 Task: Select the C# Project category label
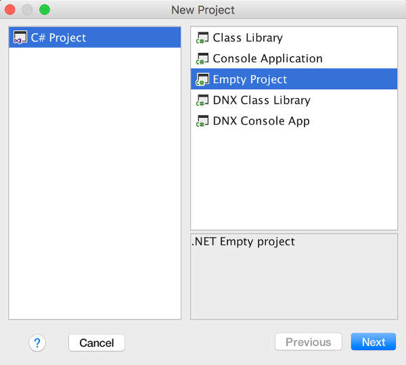click(58, 38)
